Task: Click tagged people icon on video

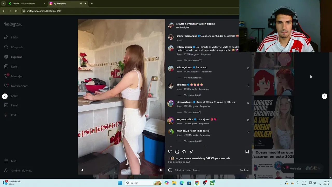Action: pyautogui.click(x=82, y=170)
